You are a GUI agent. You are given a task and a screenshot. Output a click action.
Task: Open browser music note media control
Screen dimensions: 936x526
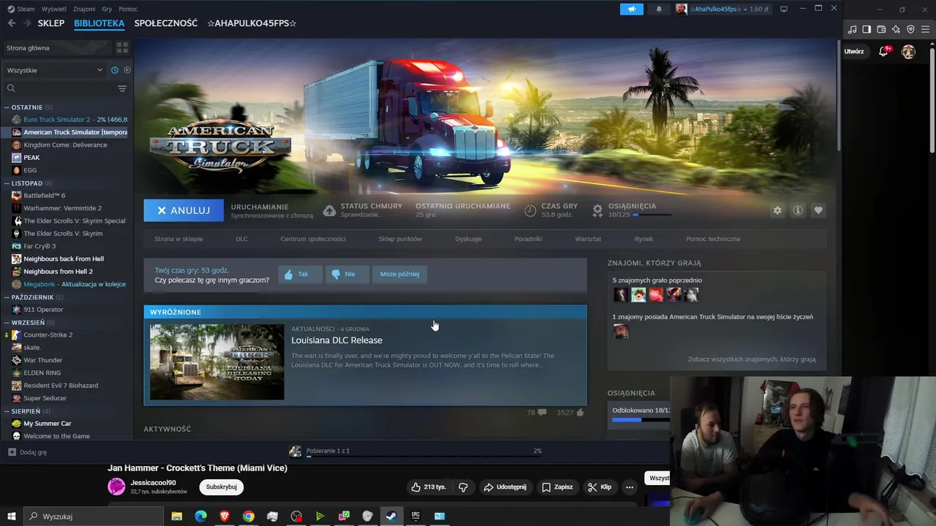[852, 29]
